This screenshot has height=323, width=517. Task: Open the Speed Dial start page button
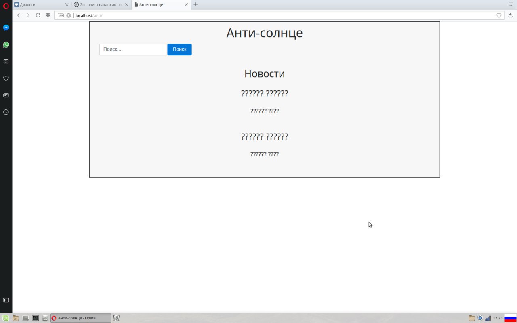[x=48, y=15]
